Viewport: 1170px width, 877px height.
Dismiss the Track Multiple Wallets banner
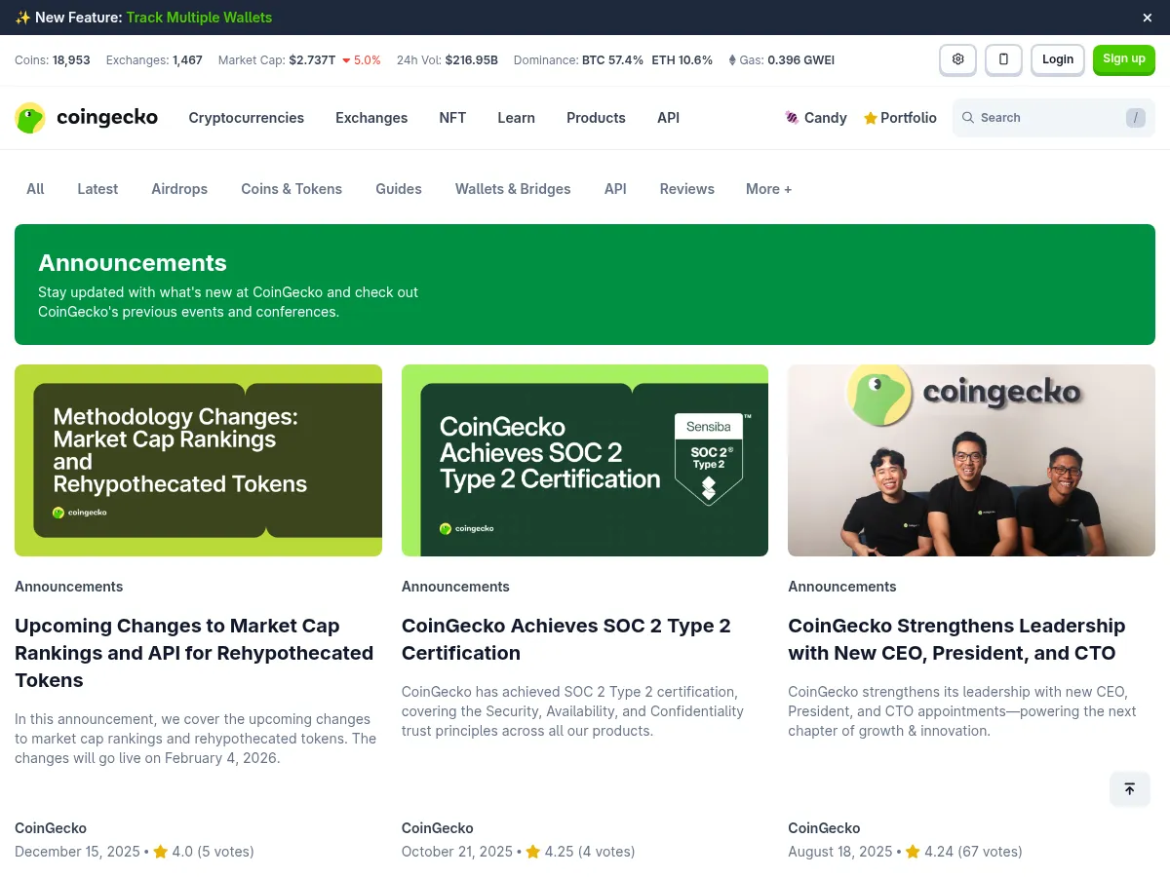click(1147, 17)
